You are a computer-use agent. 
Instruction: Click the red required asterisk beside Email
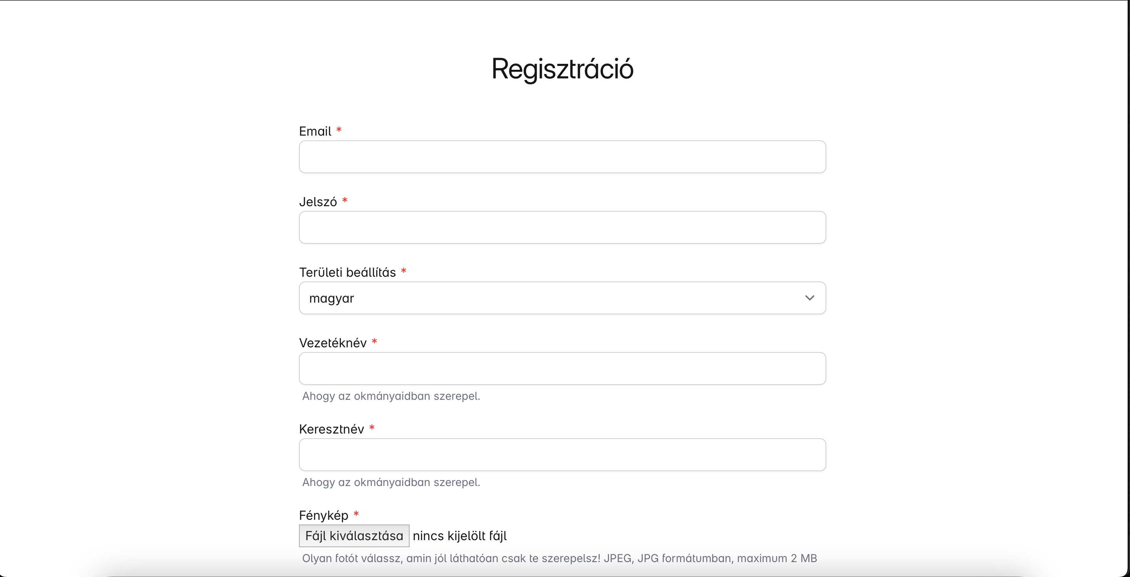pos(339,130)
